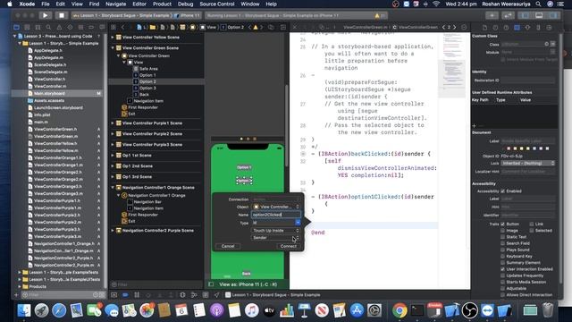Choose the last document label color swatch
Viewport: 572px width, 322px height.
pos(547,148)
